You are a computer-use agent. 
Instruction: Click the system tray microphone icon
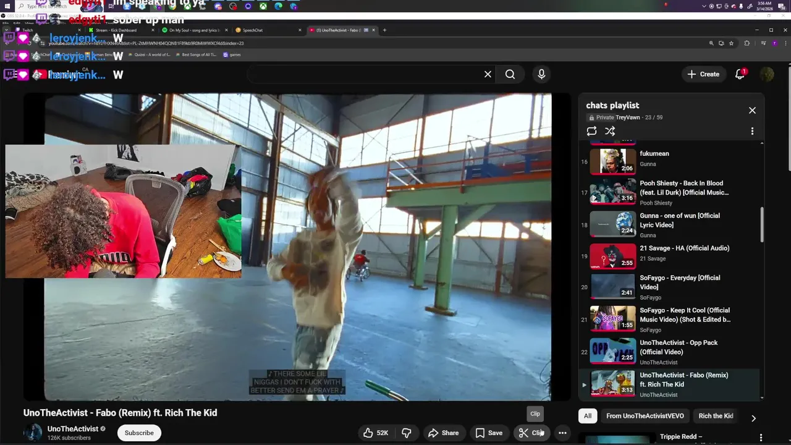(741, 6)
